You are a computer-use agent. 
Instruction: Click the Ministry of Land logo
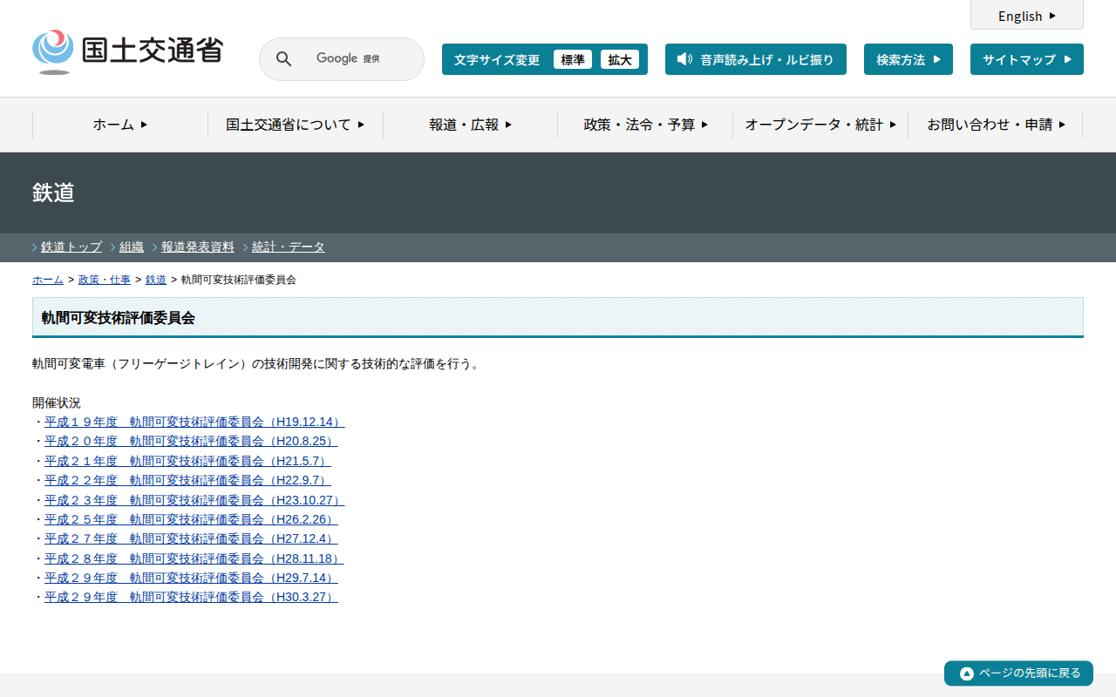[127, 51]
